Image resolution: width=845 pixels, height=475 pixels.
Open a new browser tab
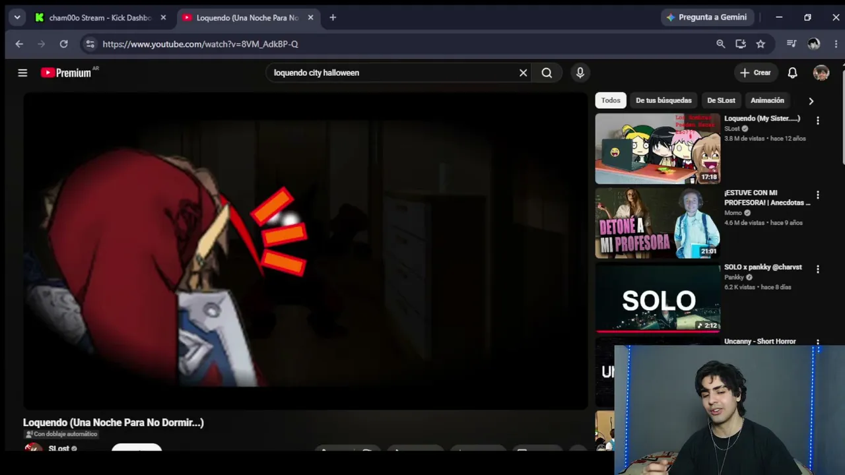click(x=333, y=18)
